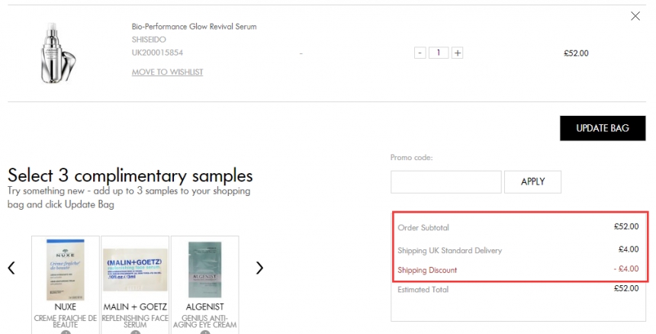This screenshot has width=656, height=334.
Task: Click the SHISEIDO brand name
Action: coord(149,40)
